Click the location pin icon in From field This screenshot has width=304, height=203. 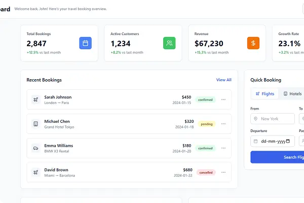[255, 119]
